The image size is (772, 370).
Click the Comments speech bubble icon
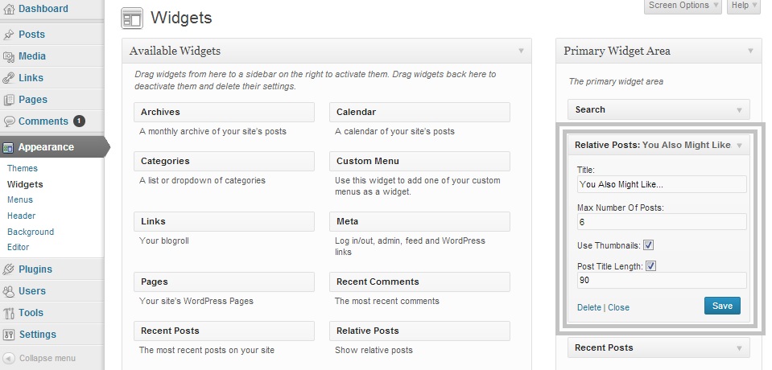pos(9,121)
